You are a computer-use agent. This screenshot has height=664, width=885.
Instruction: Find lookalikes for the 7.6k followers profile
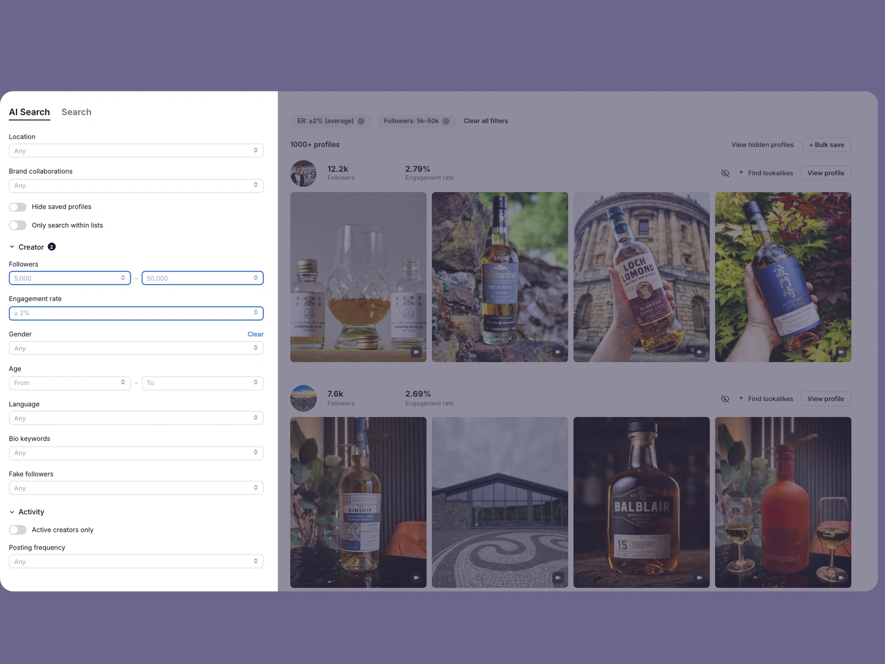(770, 399)
